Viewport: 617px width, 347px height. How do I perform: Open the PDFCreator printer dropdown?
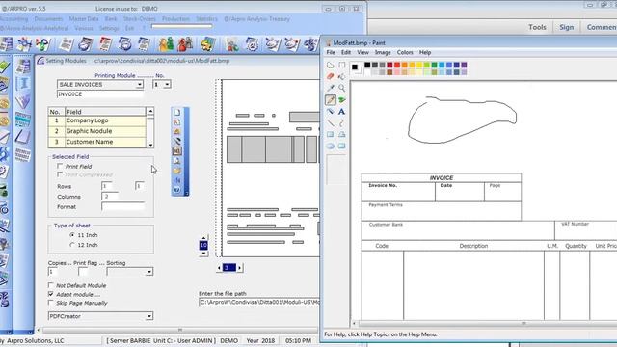[149, 316]
